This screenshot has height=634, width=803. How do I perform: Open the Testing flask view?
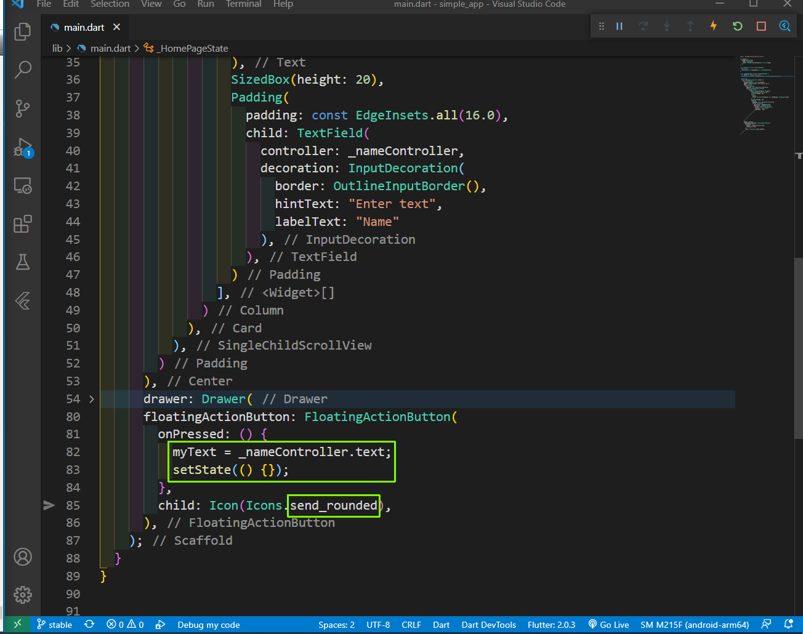tap(23, 262)
